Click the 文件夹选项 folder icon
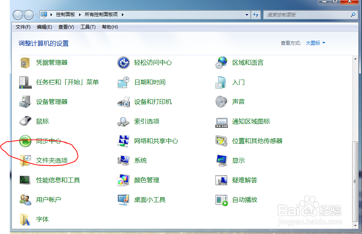This screenshot has height=234, width=362. click(25, 161)
